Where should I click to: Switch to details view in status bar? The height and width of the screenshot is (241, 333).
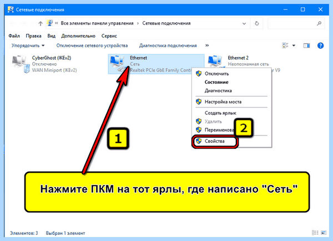click(x=315, y=233)
